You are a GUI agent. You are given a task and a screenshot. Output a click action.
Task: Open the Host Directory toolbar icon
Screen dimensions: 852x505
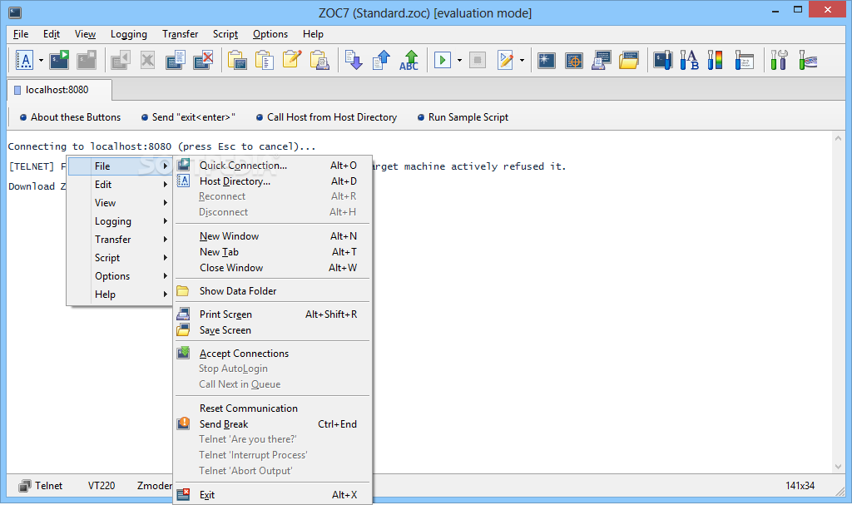pyautogui.click(x=24, y=60)
